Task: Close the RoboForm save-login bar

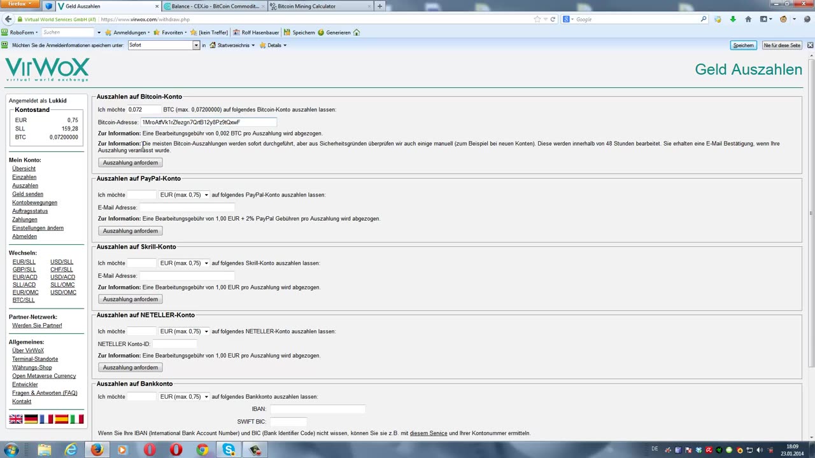Action: click(x=810, y=45)
